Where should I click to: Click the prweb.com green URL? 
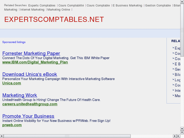[12, 125]
